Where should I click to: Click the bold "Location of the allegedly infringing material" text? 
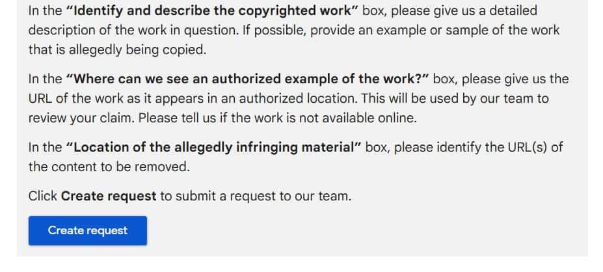tap(214, 147)
